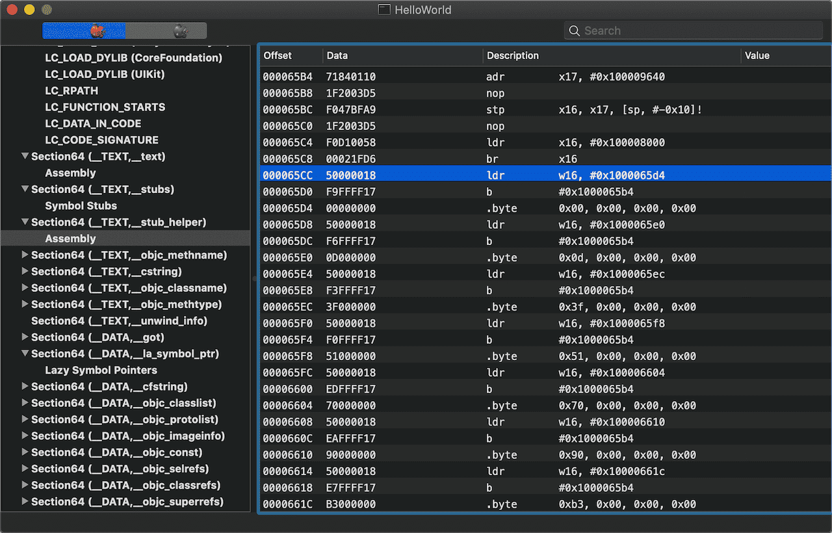Select Section64 (__TEXT,__unwind_info) row
832x533 pixels.
(x=119, y=320)
